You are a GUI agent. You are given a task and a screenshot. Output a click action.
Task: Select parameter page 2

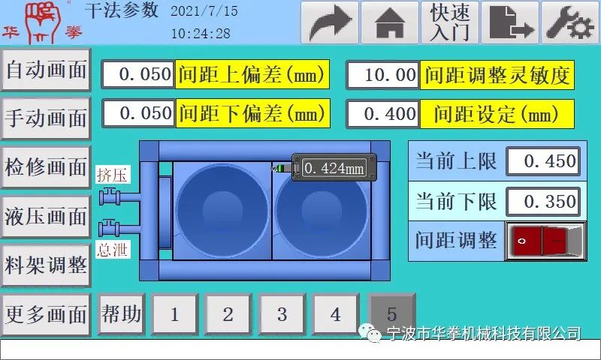[x=228, y=314]
